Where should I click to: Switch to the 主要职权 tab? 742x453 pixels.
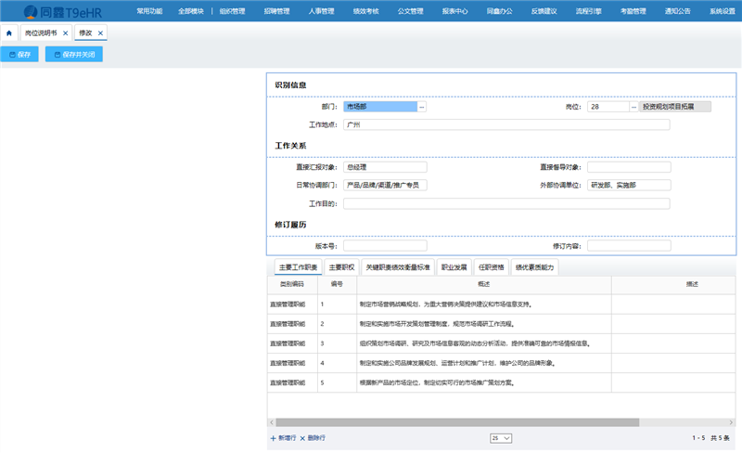click(x=341, y=267)
